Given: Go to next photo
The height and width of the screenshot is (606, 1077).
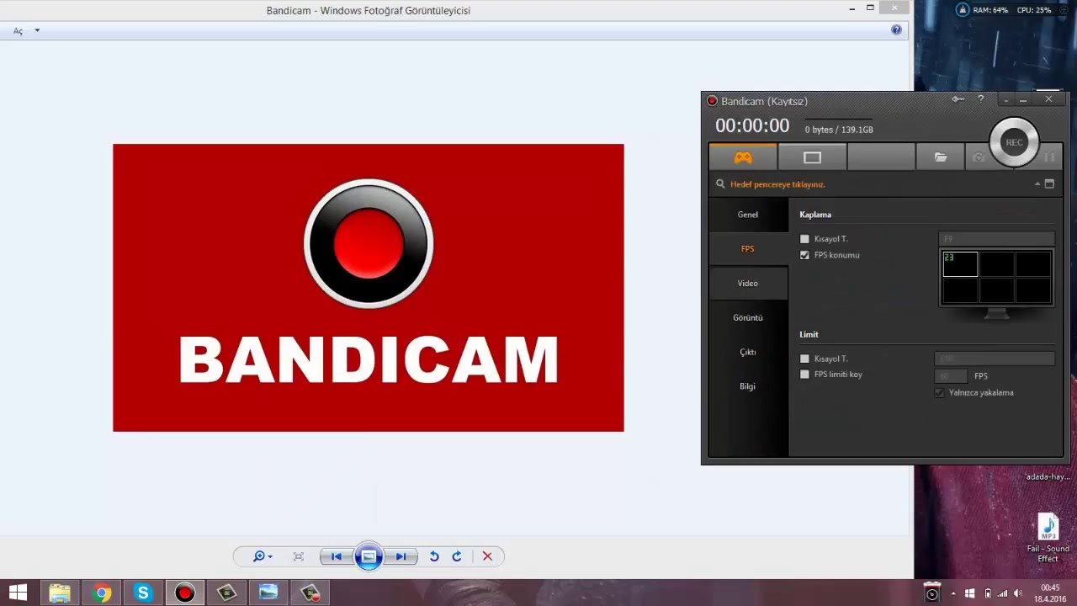Looking at the screenshot, I should 401,556.
